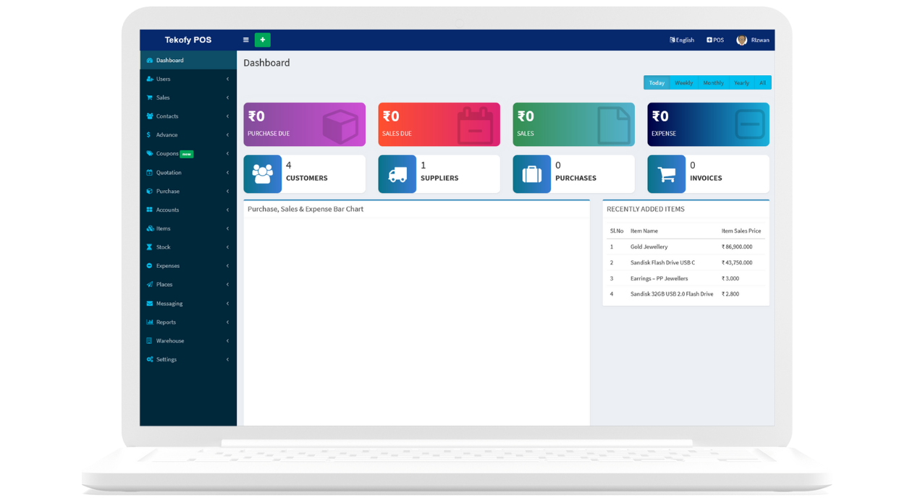The image size is (912, 500).
Task: Click the Invoices shopping cart icon
Action: coord(666,174)
